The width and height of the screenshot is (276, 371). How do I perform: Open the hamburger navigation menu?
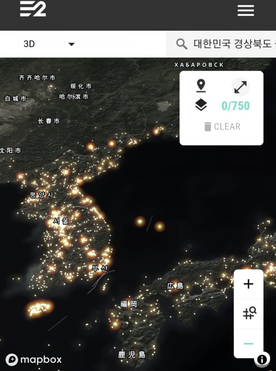click(x=246, y=10)
